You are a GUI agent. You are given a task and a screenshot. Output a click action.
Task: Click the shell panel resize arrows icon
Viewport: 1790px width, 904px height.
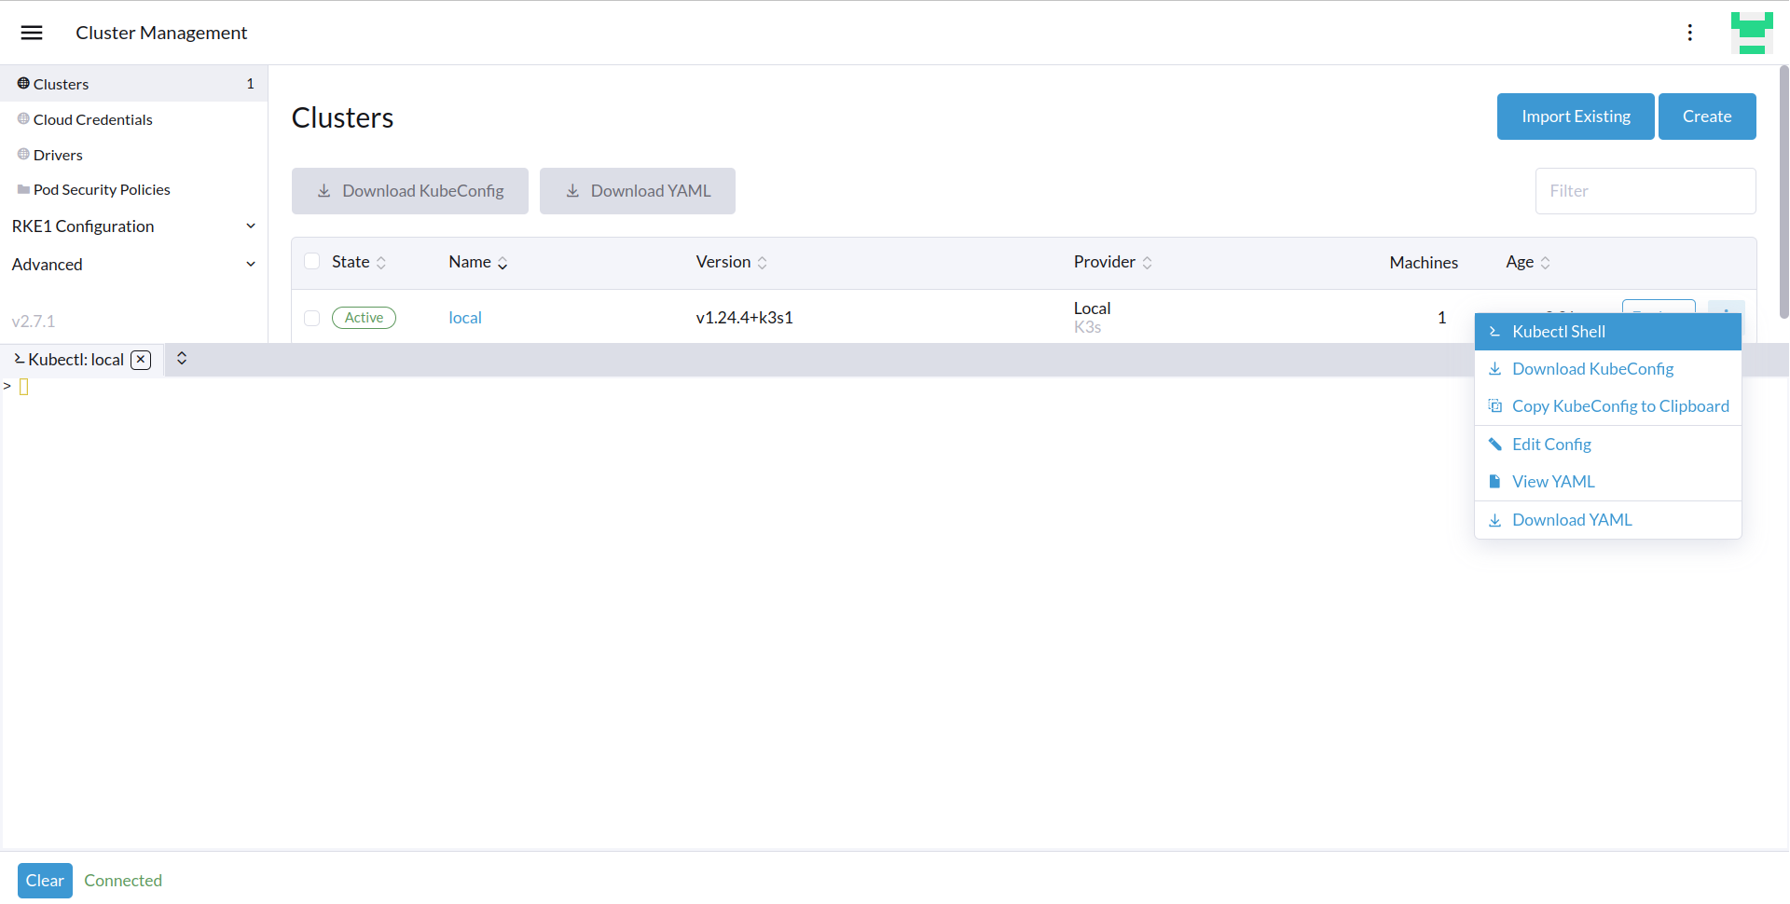click(x=182, y=359)
